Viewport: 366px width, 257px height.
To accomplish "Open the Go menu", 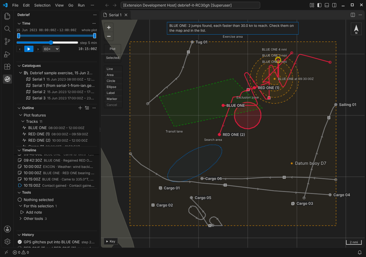I will (71, 5).
